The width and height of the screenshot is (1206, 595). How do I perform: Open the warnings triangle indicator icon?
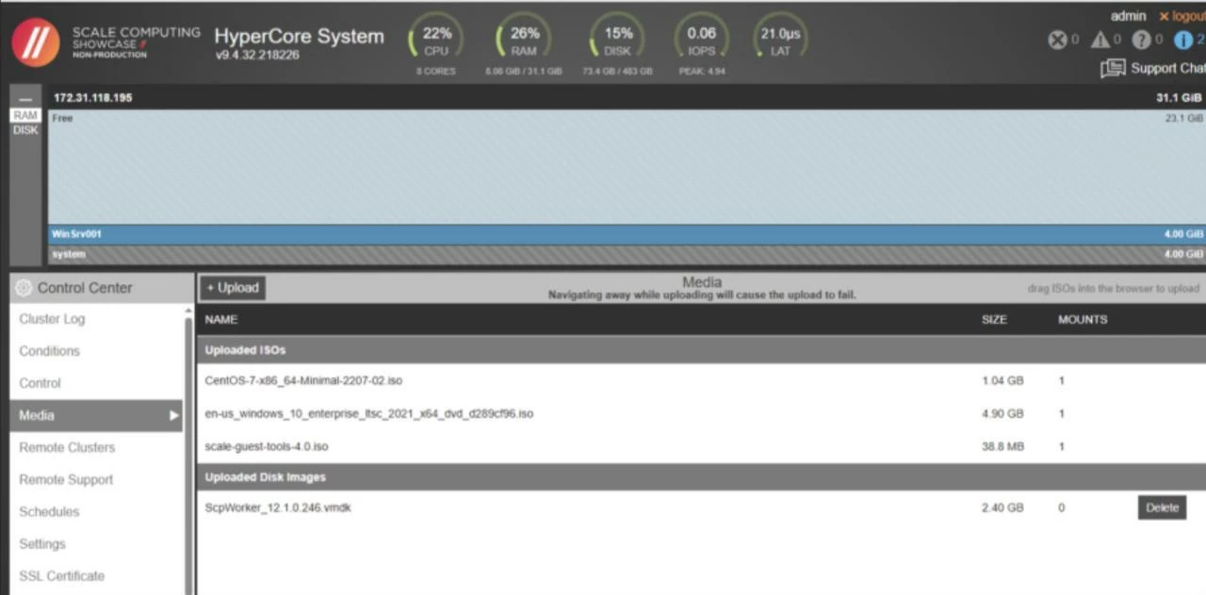(x=1100, y=40)
